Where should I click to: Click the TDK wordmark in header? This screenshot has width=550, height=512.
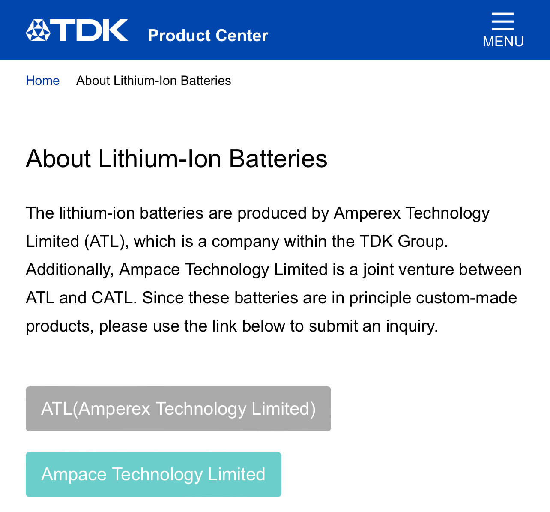(x=90, y=30)
